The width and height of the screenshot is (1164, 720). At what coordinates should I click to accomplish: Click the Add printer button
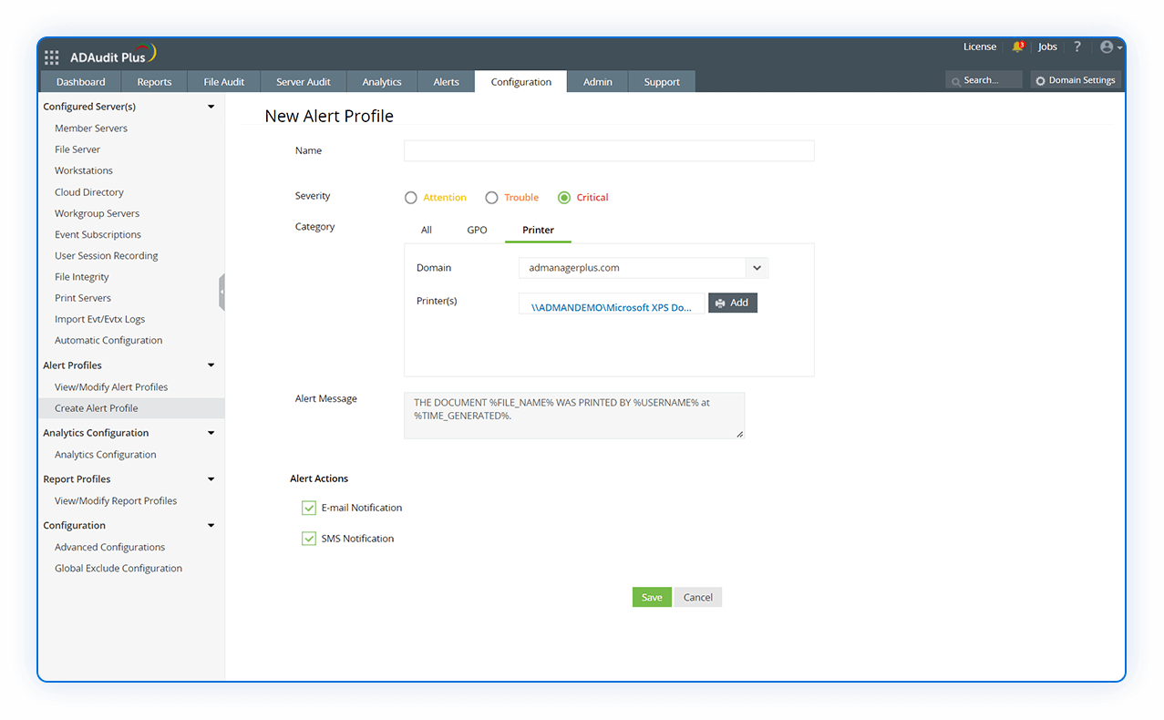tap(733, 303)
